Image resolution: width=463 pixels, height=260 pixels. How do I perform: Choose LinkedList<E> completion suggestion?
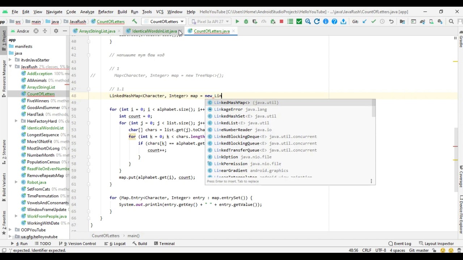coord(290,123)
